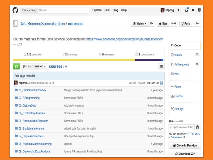View the 1,402 stargazers count
213x160 pixels.
click(173, 24)
